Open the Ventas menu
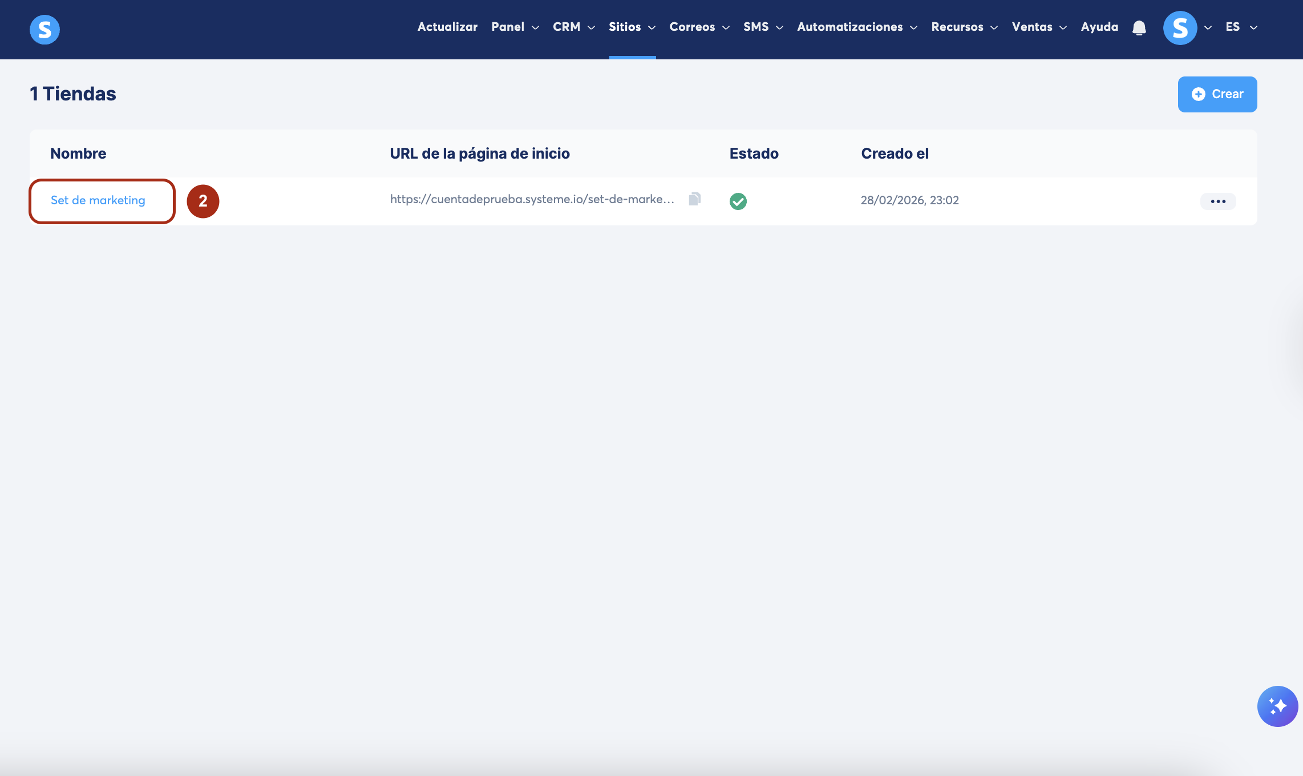The image size is (1303, 776). pyautogui.click(x=1038, y=27)
